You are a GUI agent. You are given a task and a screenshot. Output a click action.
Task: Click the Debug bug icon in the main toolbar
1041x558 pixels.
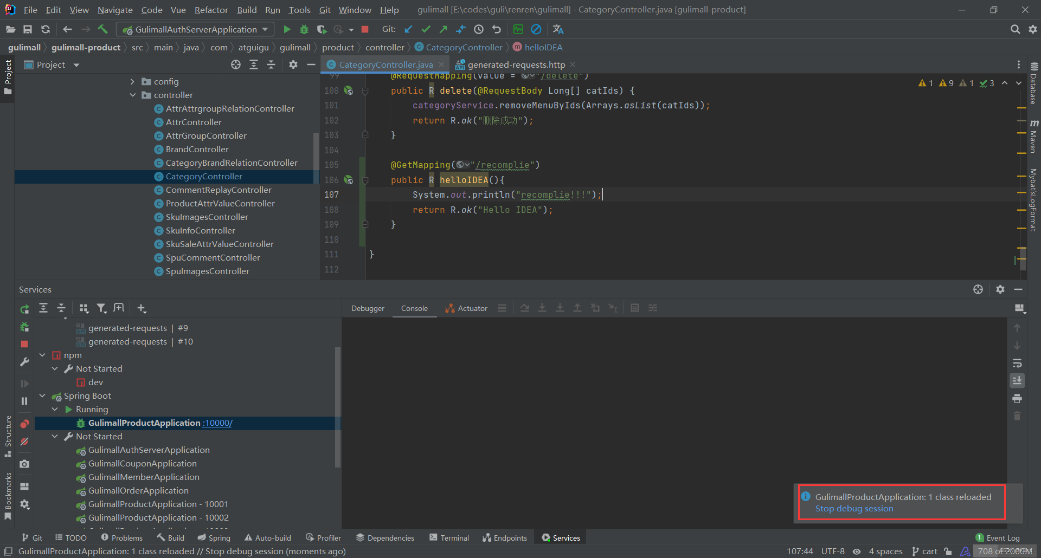[x=304, y=29]
